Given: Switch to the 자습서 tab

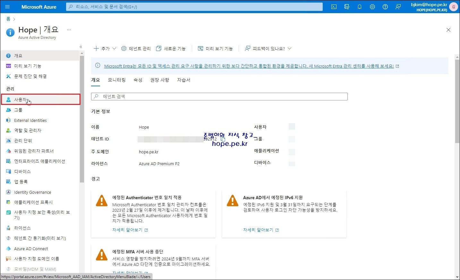Looking at the screenshot, I should pos(184,80).
